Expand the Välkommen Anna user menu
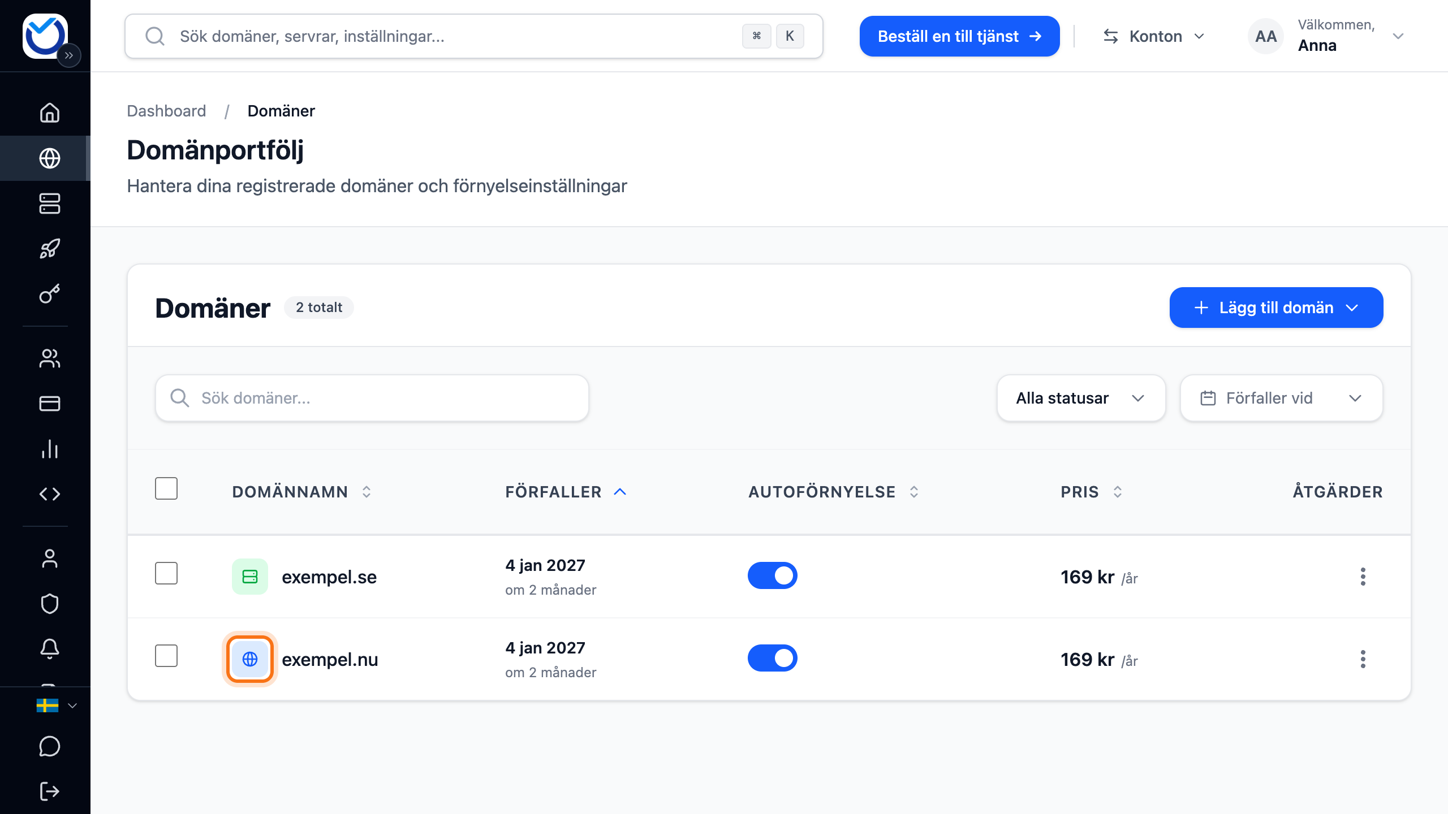This screenshot has height=814, width=1448. coord(1327,36)
